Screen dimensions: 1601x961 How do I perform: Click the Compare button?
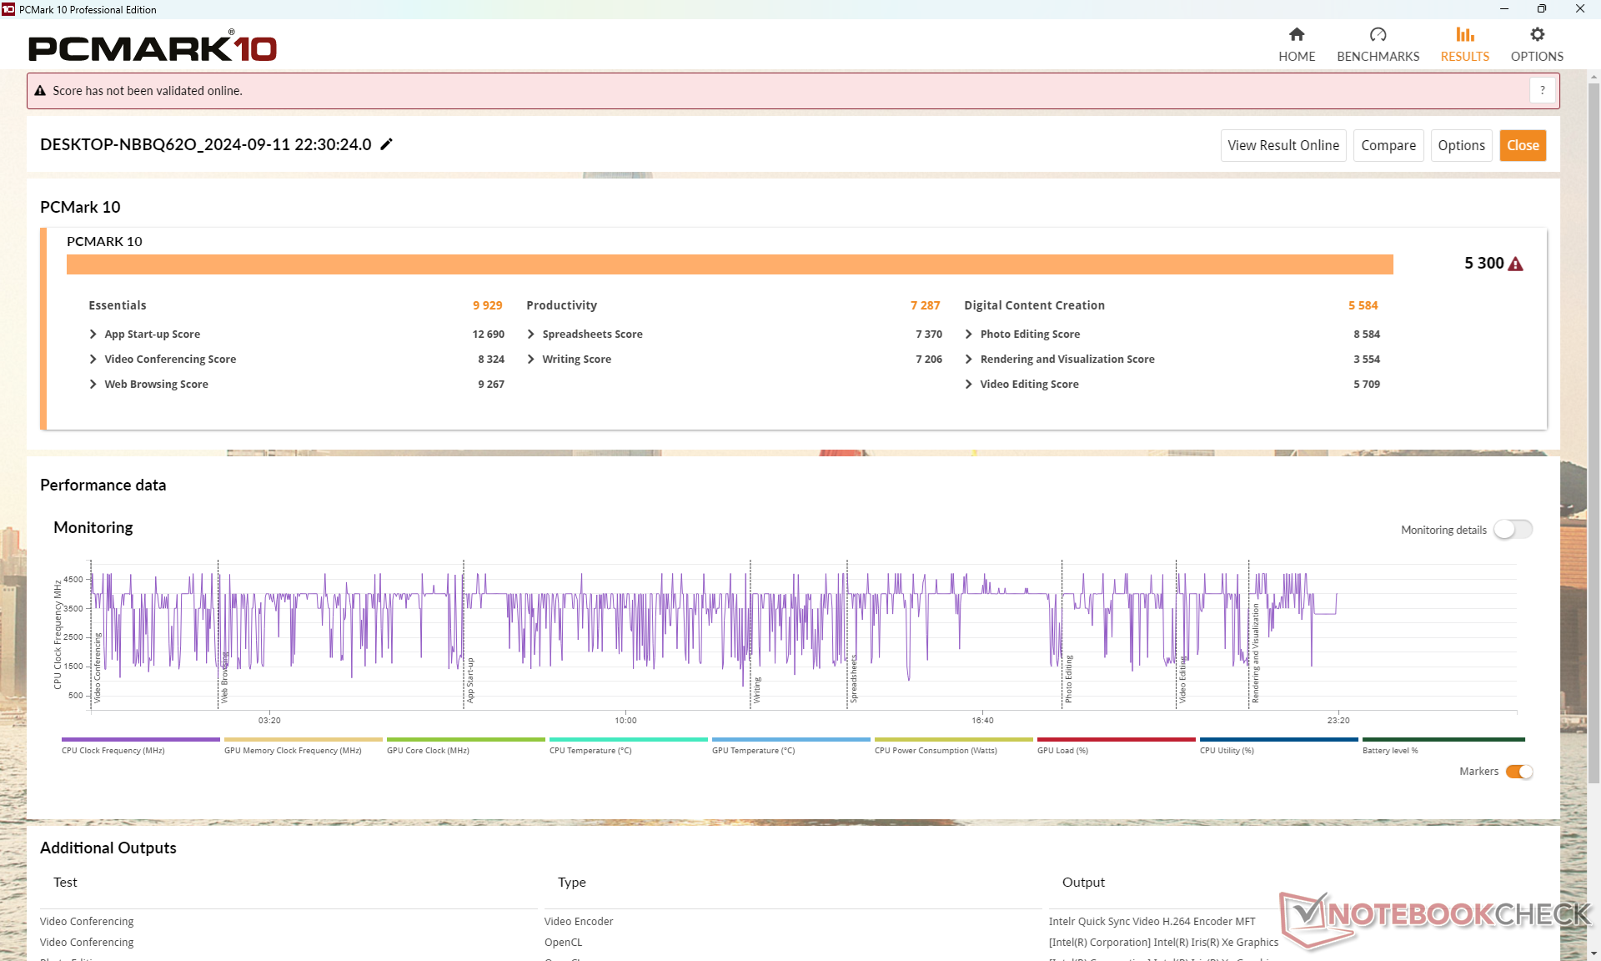[x=1388, y=145]
